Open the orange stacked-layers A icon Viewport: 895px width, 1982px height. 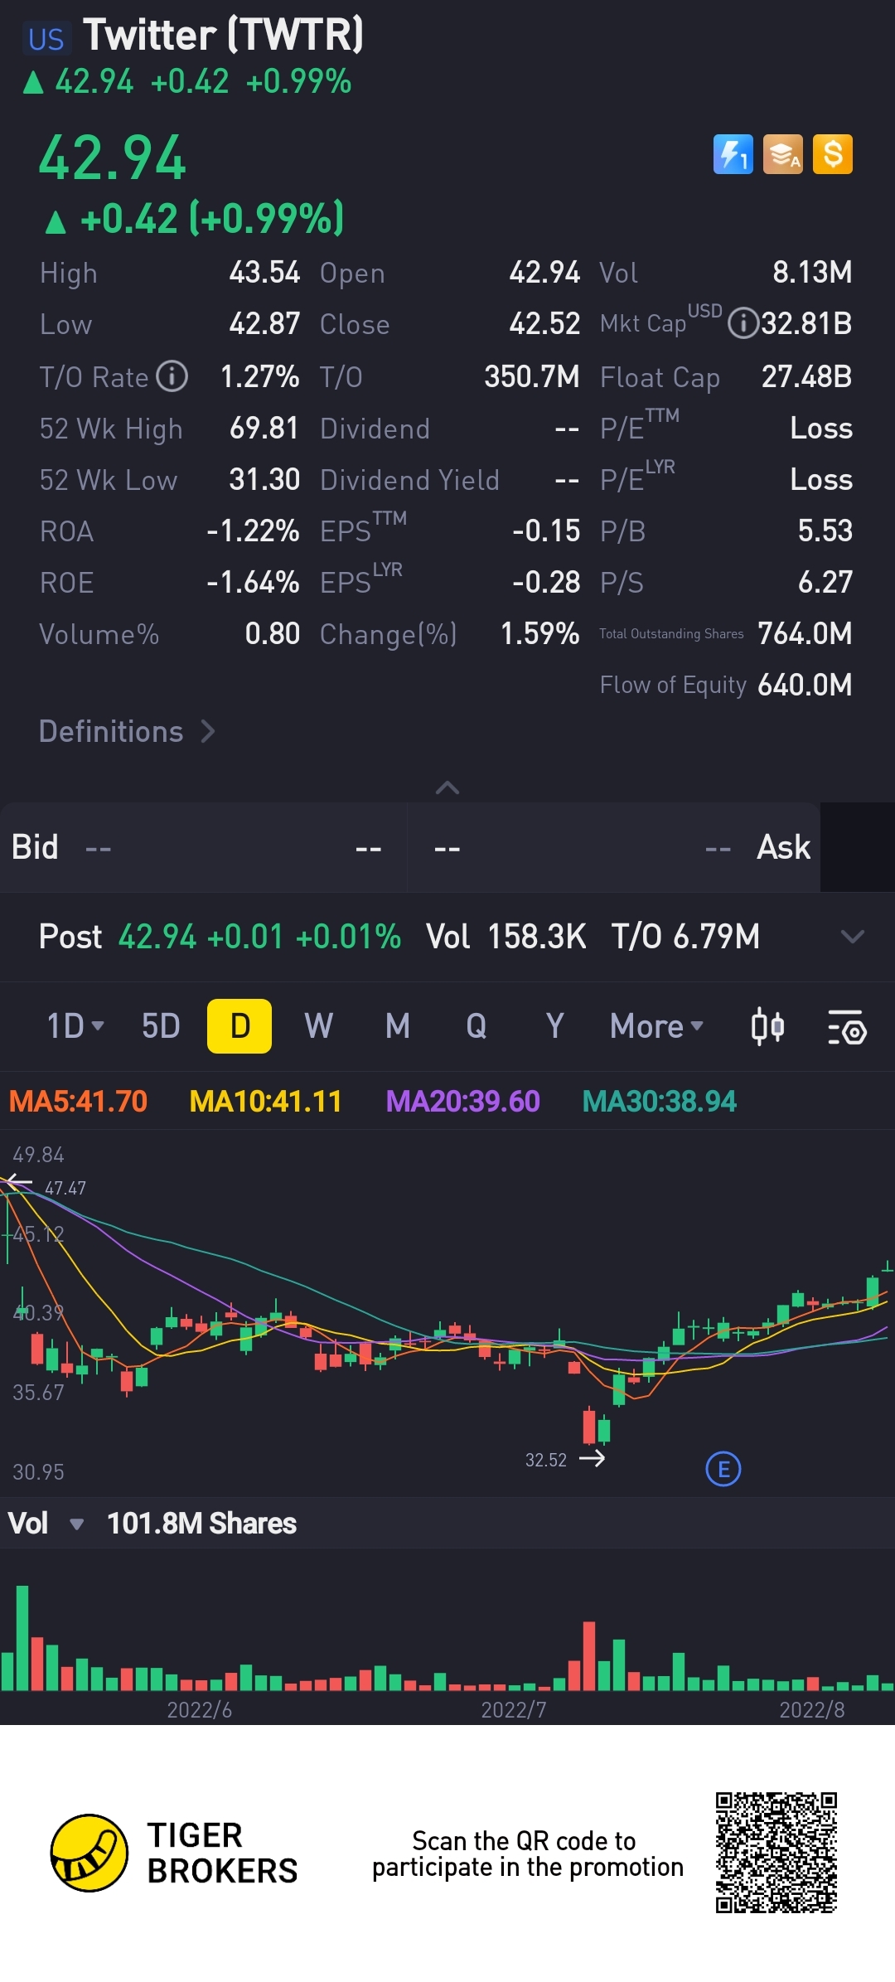click(783, 154)
